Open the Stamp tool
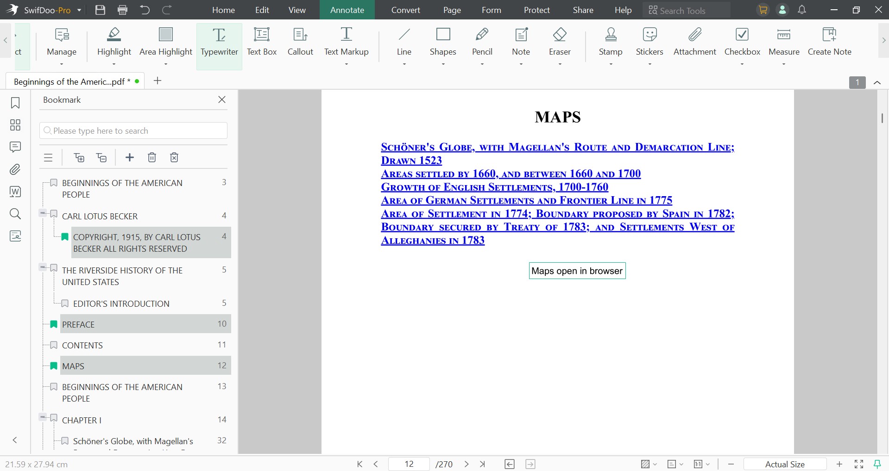The width and height of the screenshot is (889, 471). (x=611, y=42)
